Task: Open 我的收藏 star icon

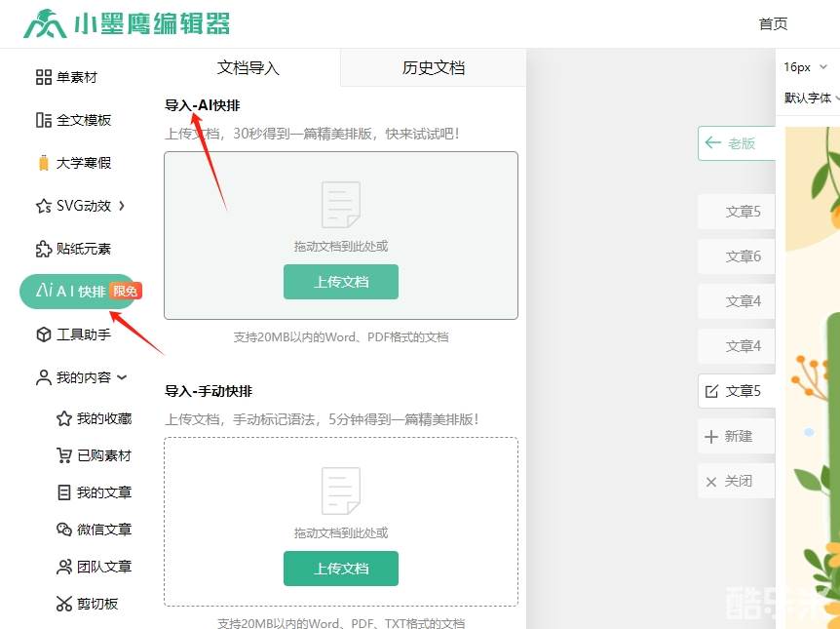Action: (x=64, y=418)
